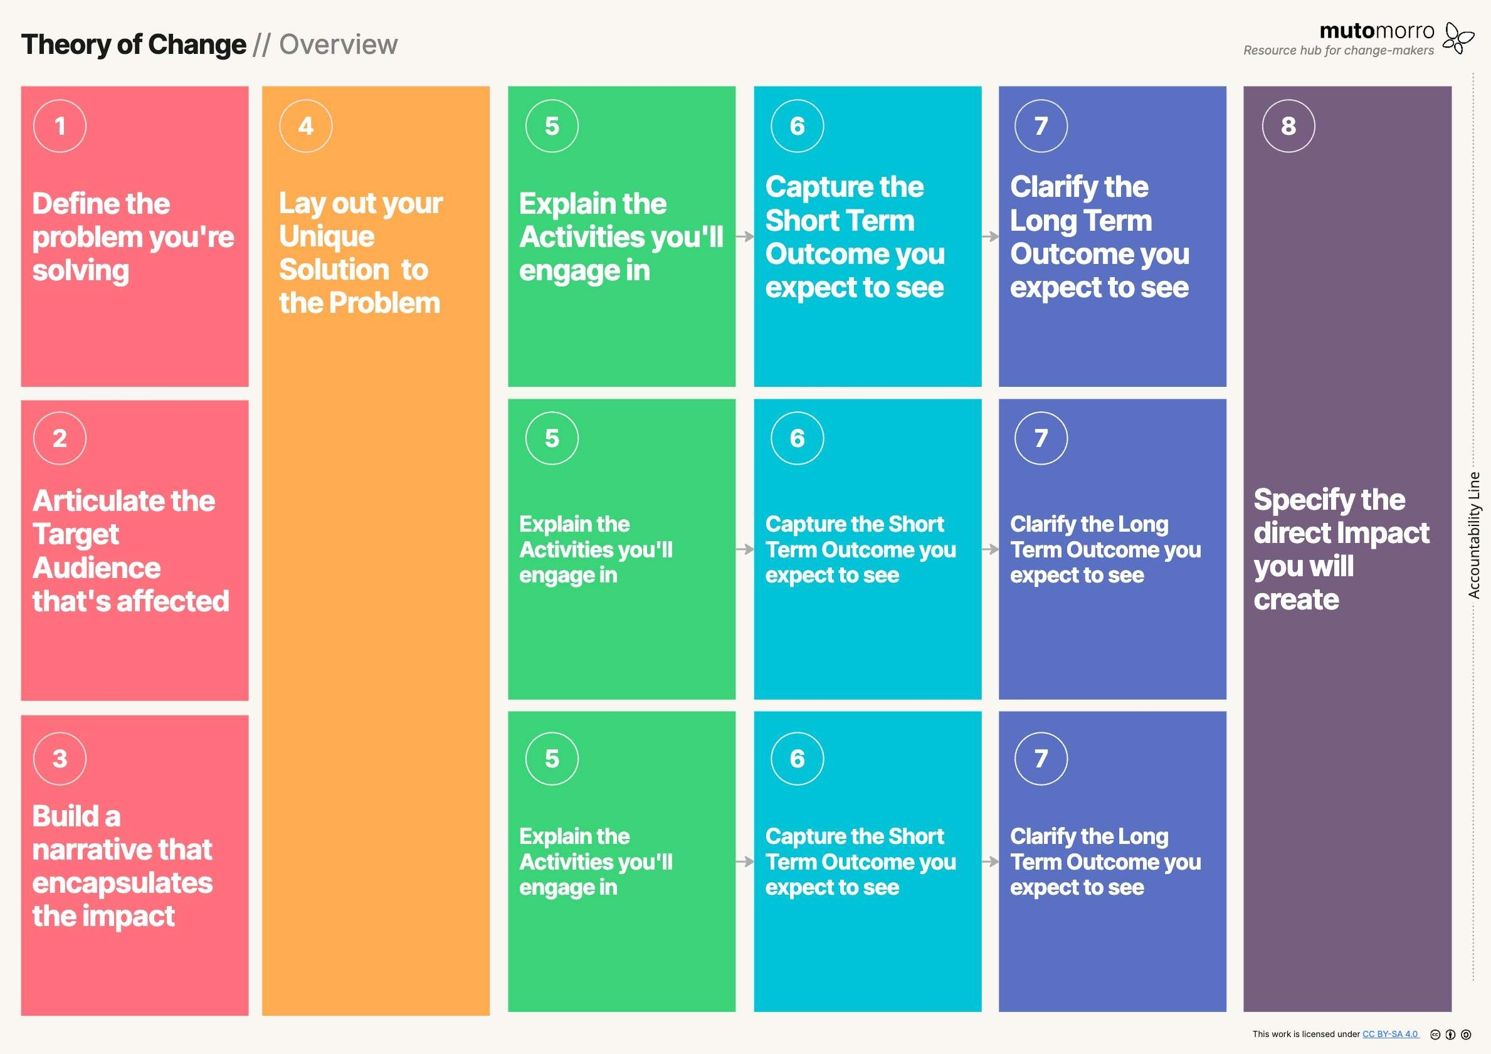This screenshot has height=1054, width=1491.
Task: Select the "Define the problem you're solving" text
Action: tap(132, 237)
